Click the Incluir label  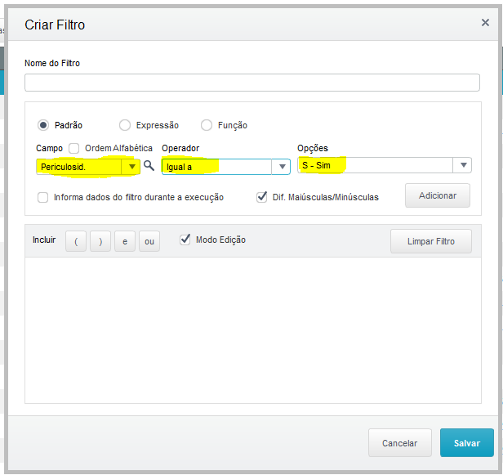point(44,240)
